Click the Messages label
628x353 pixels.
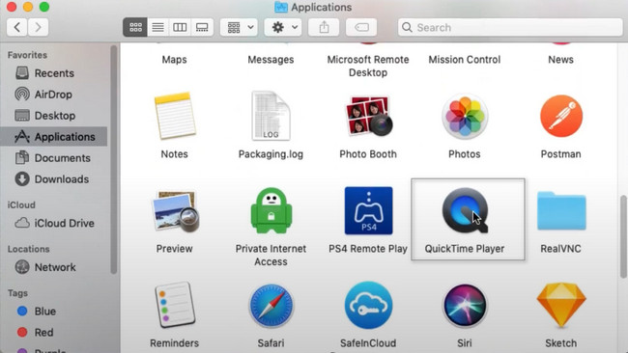tap(271, 60)
